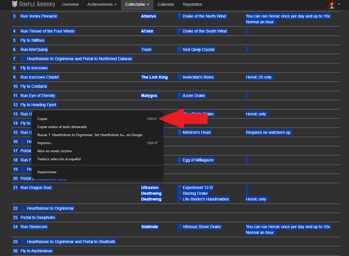The image size is (349, 256).
Task: Click boss name 'Ultraxion'
Action: [x=150, y=188]
